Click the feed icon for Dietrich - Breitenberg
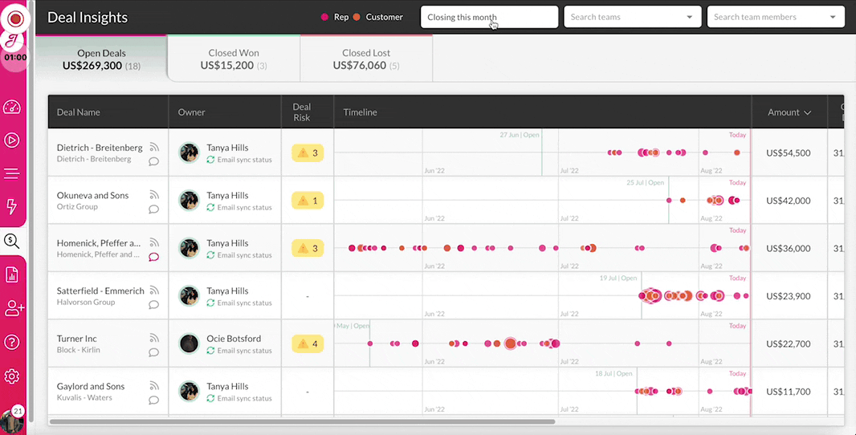This screenshot has width=856, height=435. pyautogui.click(x=154, y=147)
